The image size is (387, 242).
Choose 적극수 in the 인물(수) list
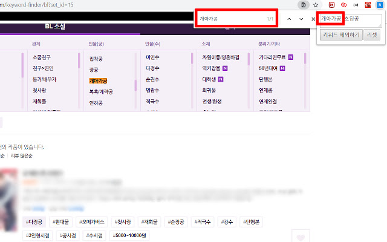coord(152,102)
